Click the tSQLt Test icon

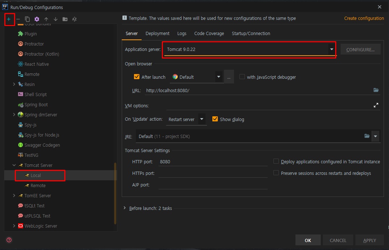tap(21, 206)
